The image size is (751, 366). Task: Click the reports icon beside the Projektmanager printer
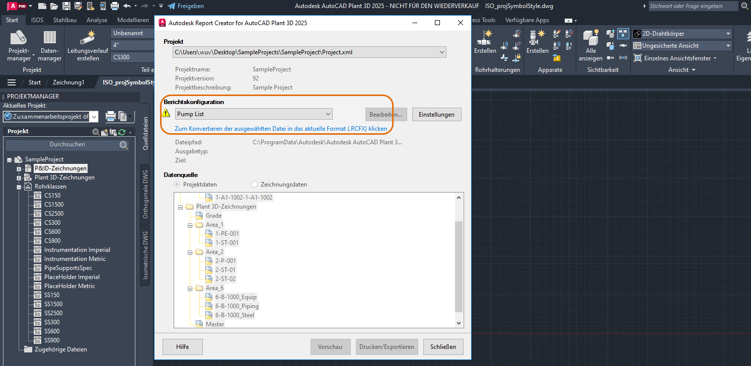[x=123, y=117]
